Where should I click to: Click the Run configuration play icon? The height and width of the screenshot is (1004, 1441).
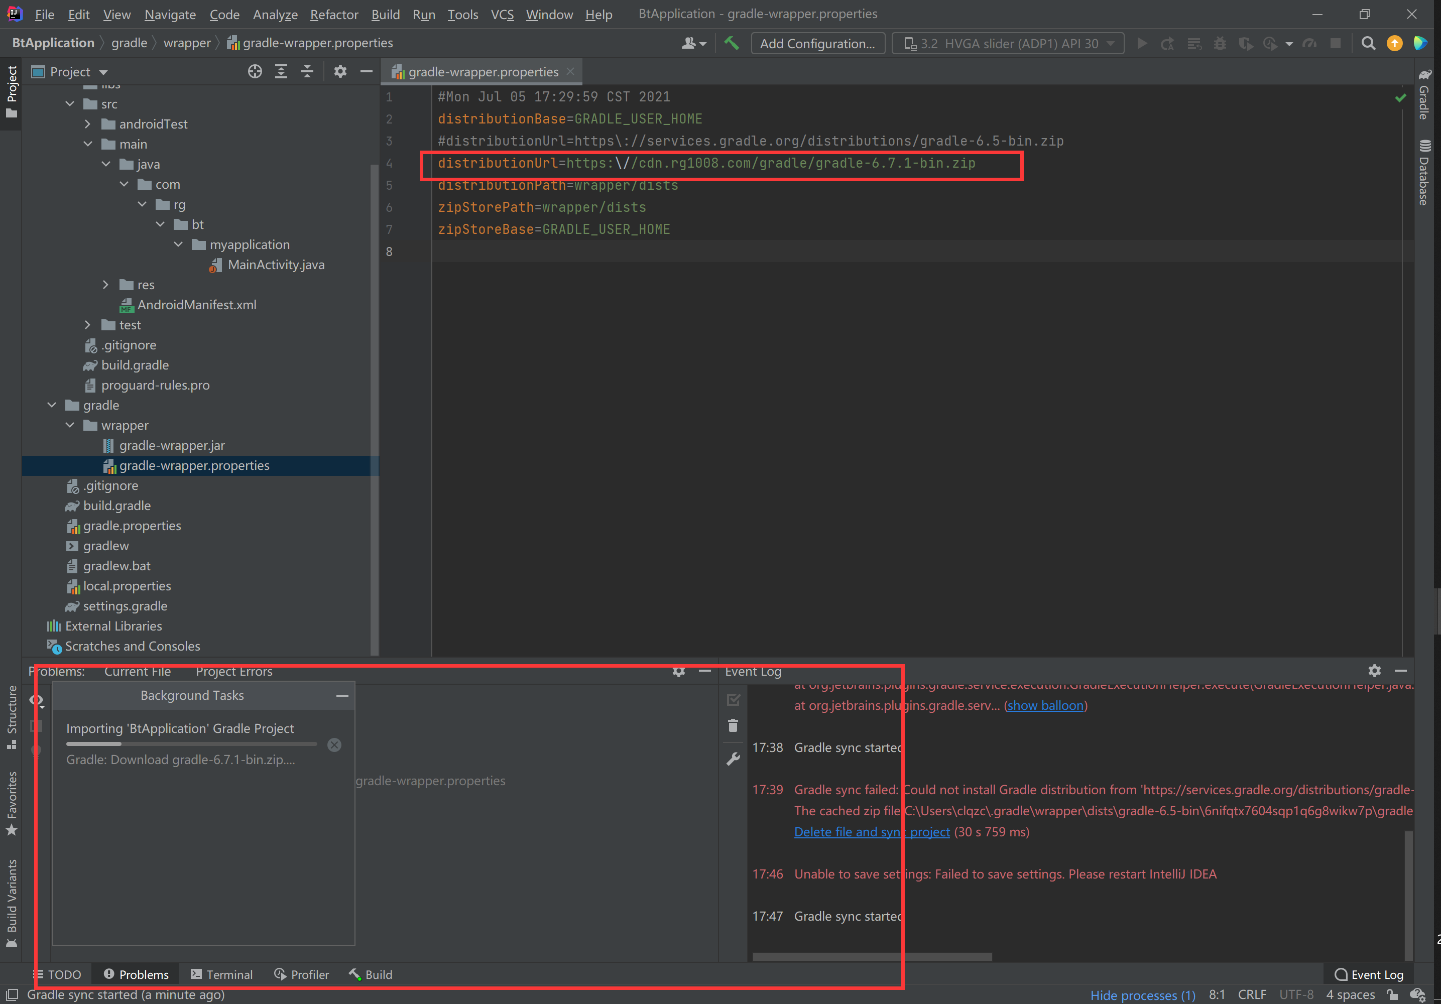point(1142,43)
